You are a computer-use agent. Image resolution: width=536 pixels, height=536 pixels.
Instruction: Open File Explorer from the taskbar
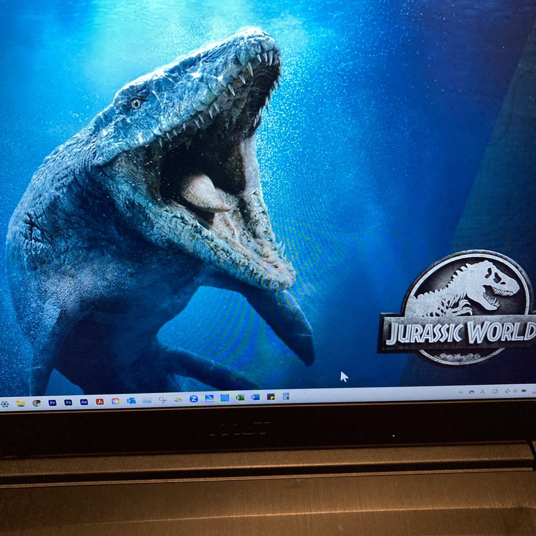[x=21, y=403]
